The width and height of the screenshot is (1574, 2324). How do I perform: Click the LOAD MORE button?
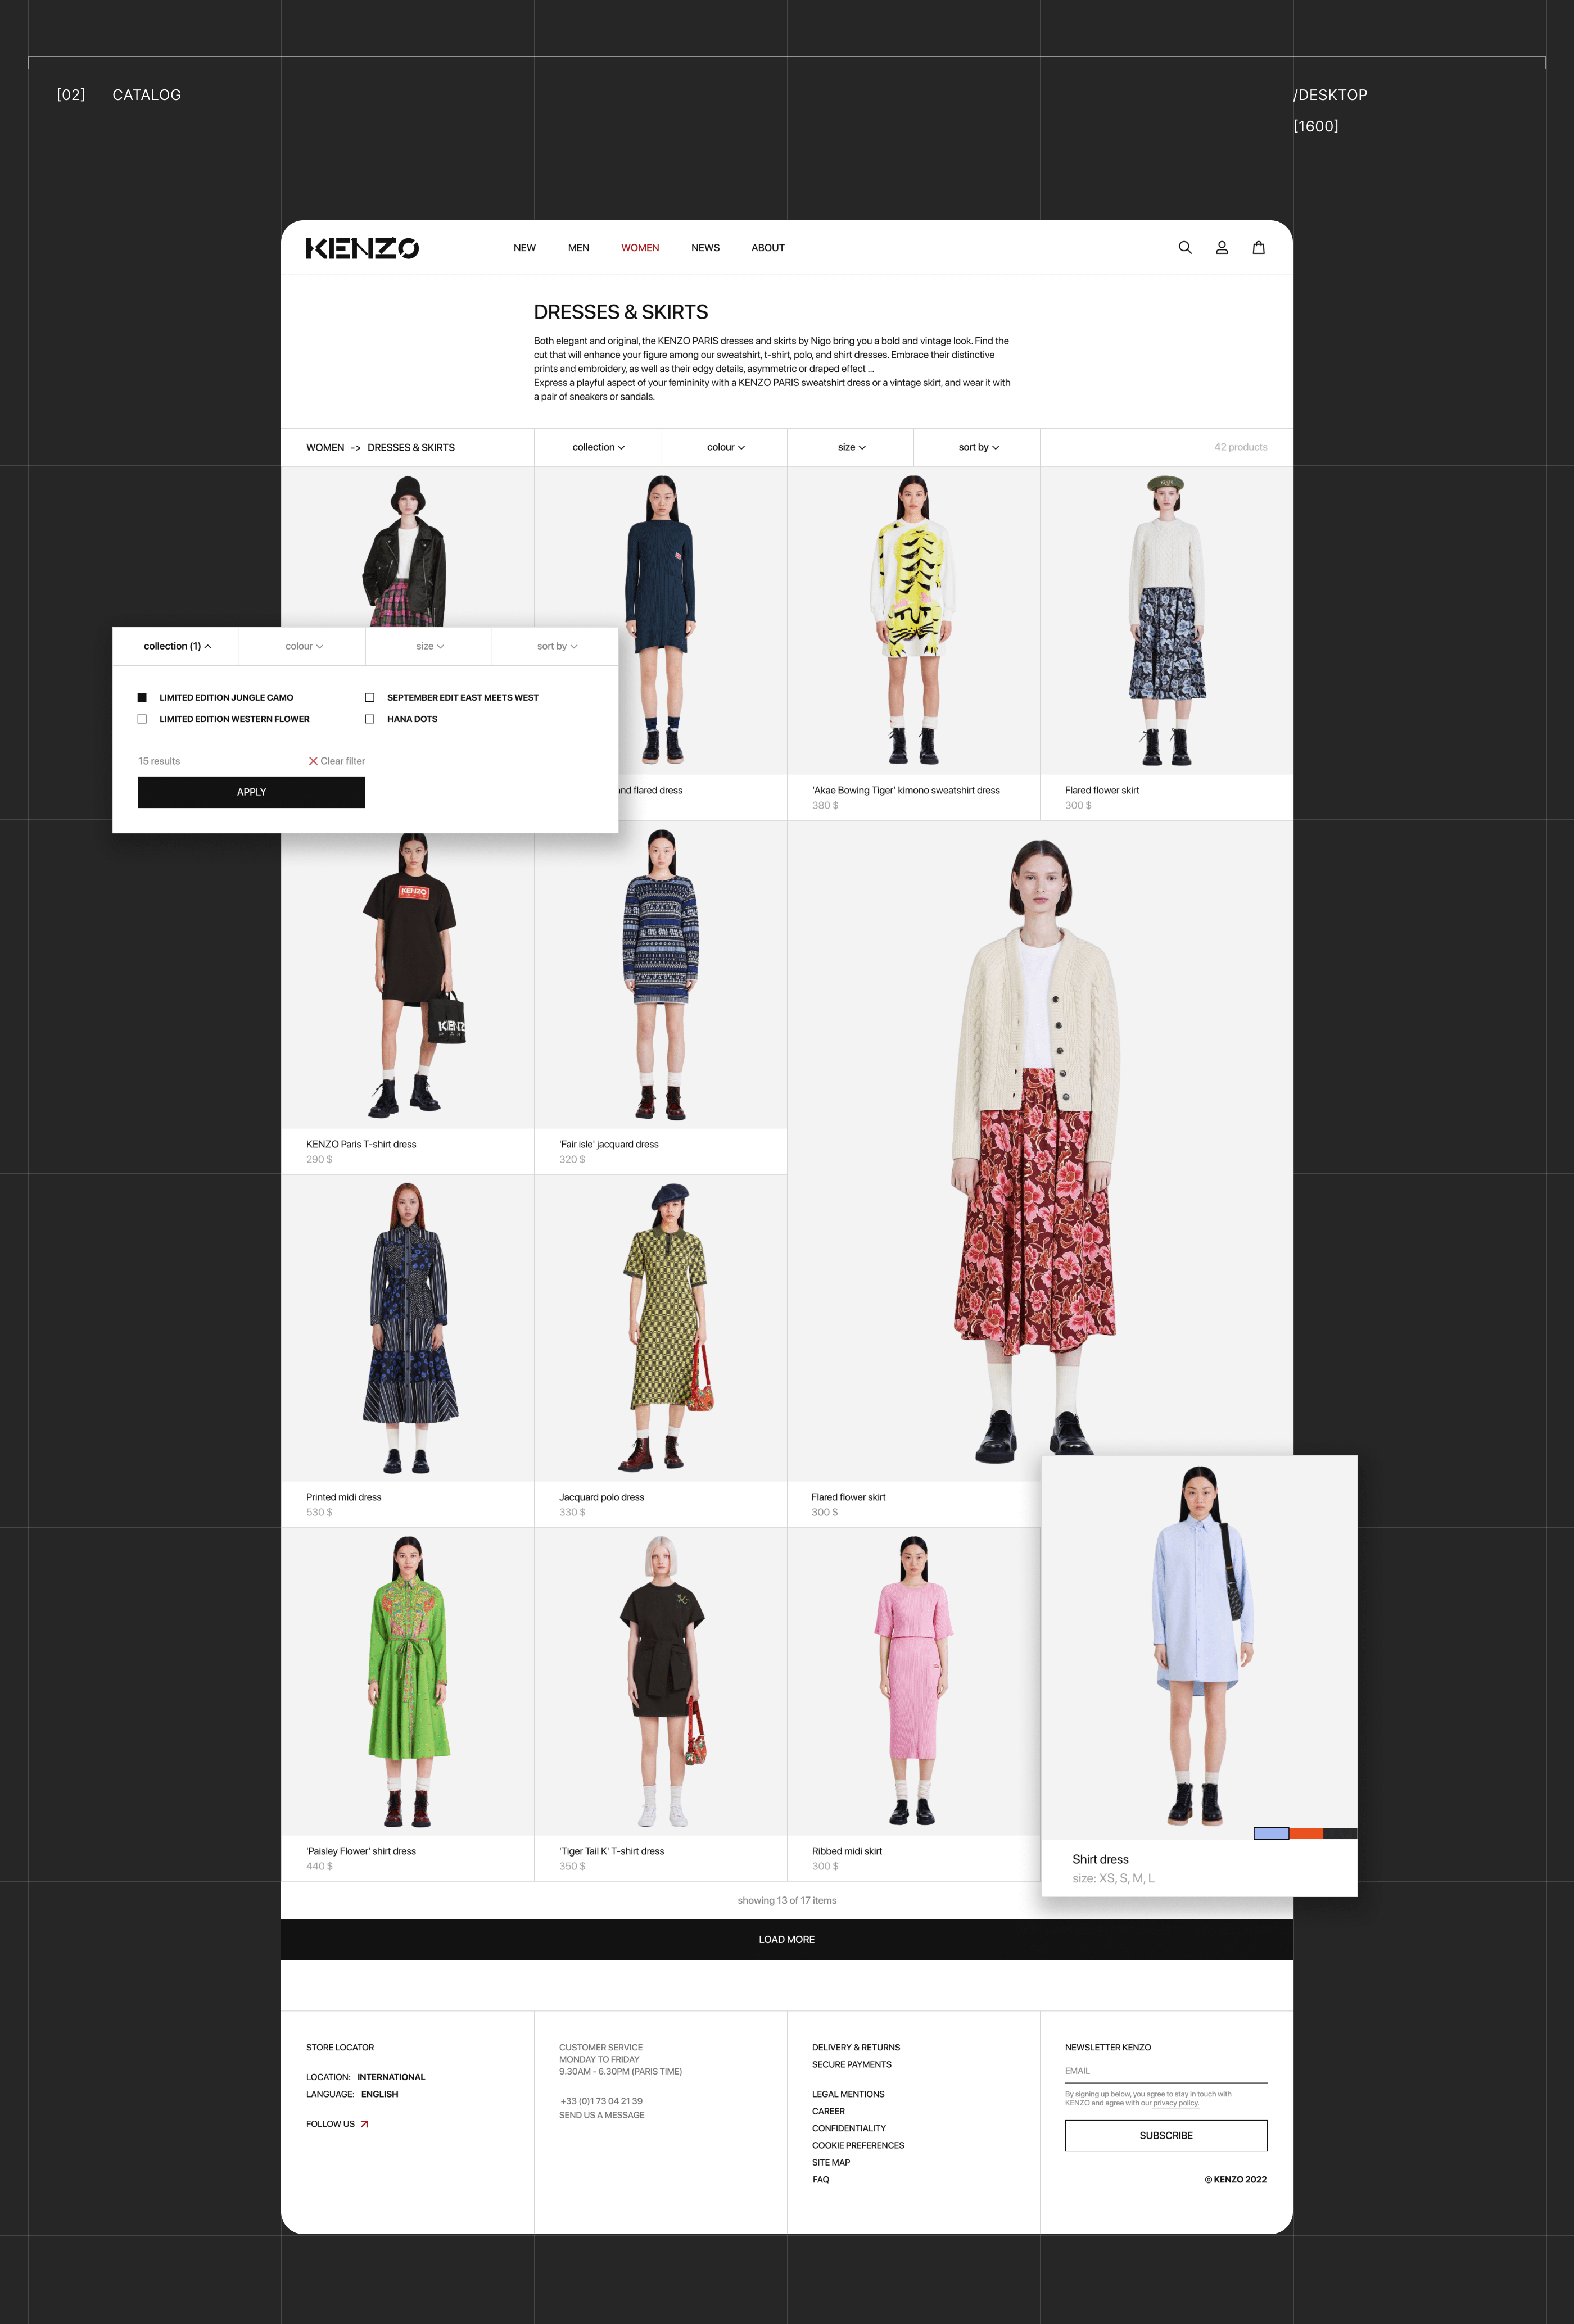pyautogui.click(x=786, y=1940)
